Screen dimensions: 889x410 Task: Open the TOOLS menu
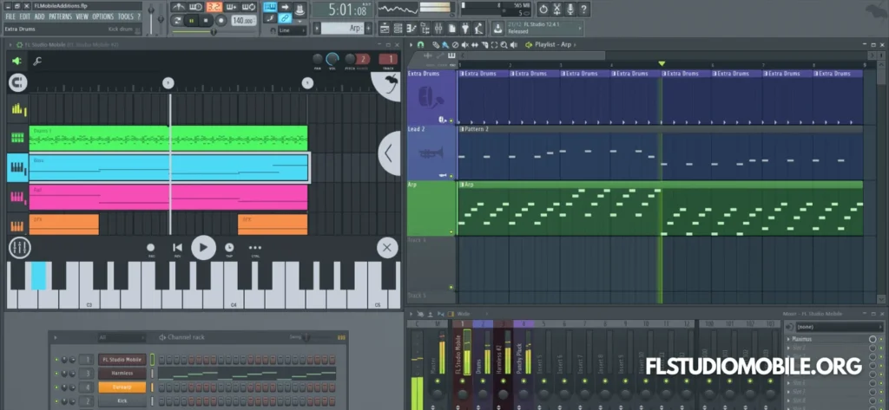point(125,17)
